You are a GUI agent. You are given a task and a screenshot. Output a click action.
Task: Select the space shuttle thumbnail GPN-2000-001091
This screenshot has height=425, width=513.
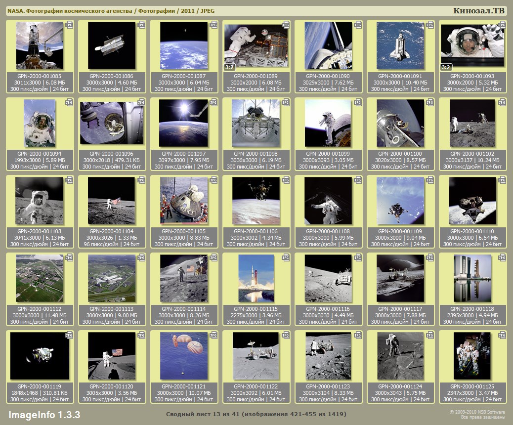[400, 45]
